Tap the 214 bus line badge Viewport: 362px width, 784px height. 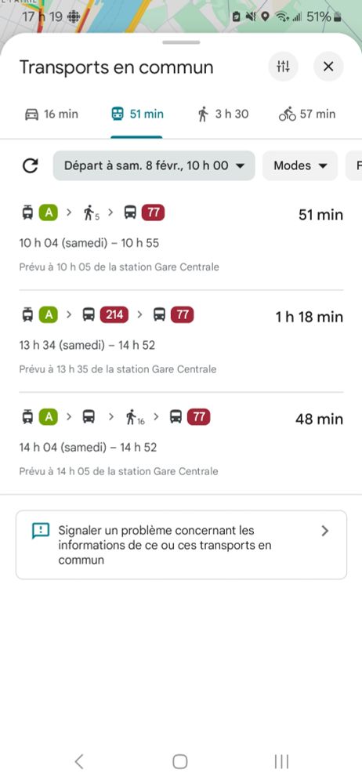[114, 315]
